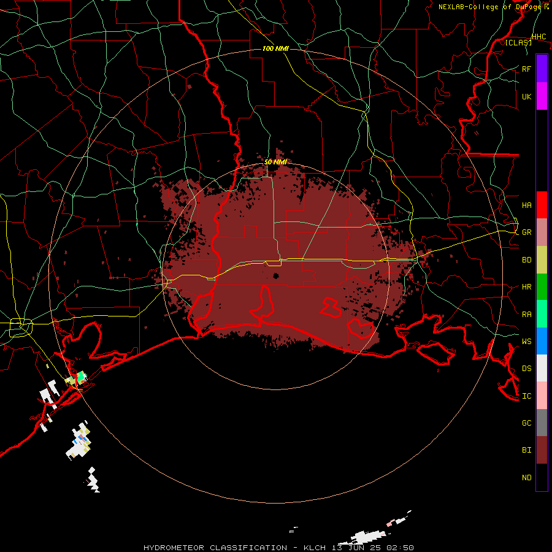Viewport: 552px width, 552px height.
Task: Click the 'HR' legend label
Action: pyautogui.click(x=526, y=287)
